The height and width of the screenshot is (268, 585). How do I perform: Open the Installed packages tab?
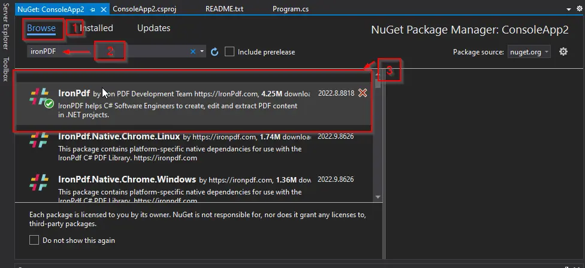tap(96, 28)
